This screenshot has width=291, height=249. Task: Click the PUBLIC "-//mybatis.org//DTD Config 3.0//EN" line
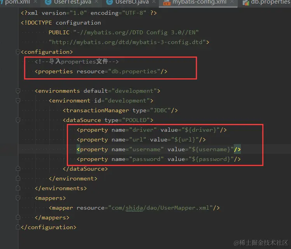(124, 33)
